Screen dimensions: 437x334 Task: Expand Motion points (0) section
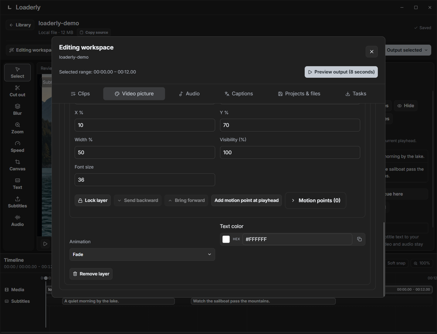tap(316, 200)
